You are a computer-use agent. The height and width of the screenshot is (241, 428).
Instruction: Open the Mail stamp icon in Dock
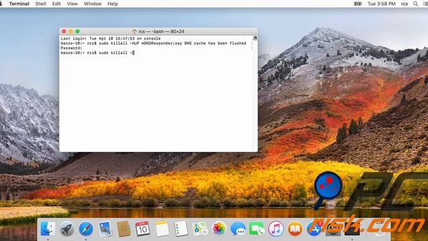click(105, 229)
